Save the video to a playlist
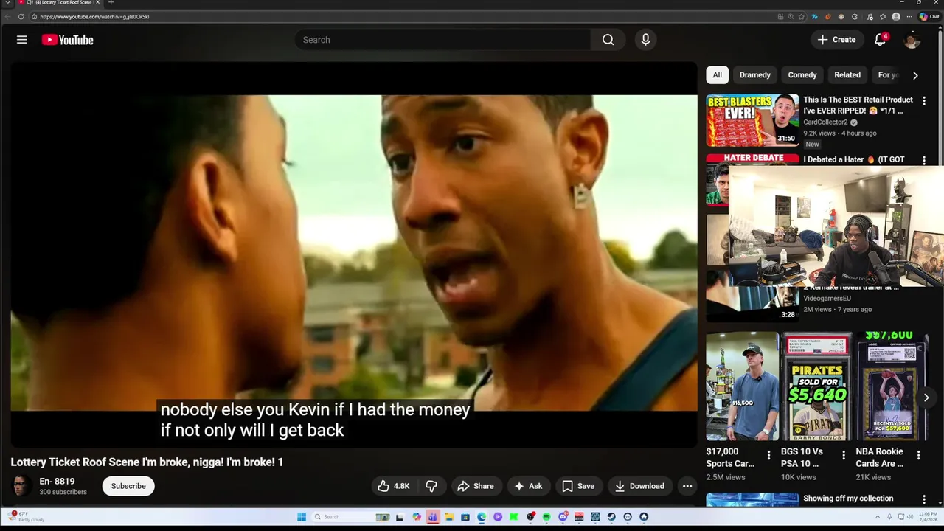 pos(577,486)
